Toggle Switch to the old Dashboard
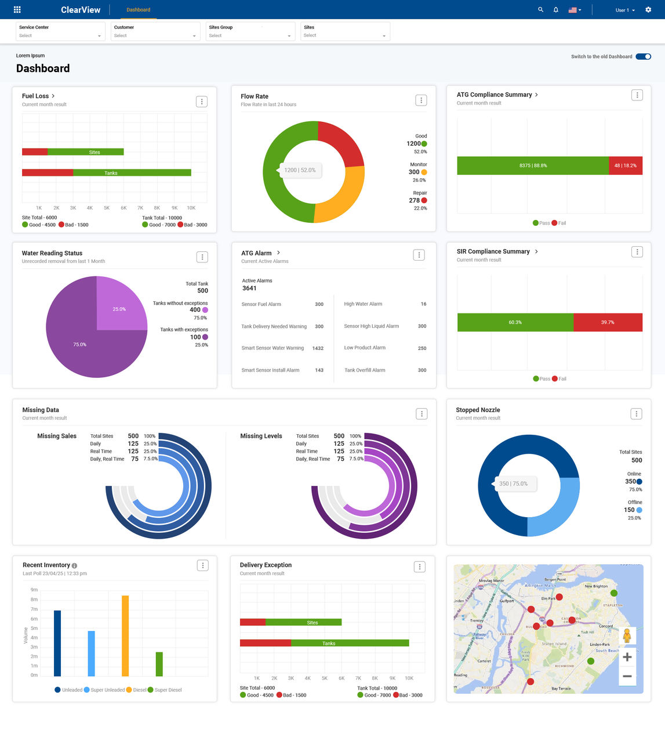 643,56
